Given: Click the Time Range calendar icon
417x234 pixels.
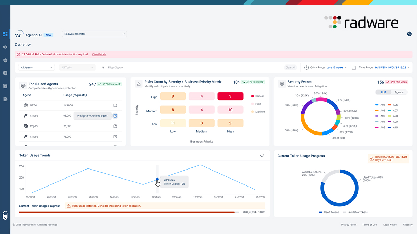Looking at the screenshot, I should [354, 68].
